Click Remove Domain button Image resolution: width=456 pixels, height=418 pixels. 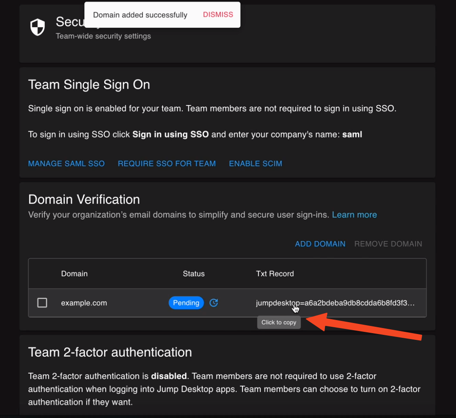click(x=388, y=244)
